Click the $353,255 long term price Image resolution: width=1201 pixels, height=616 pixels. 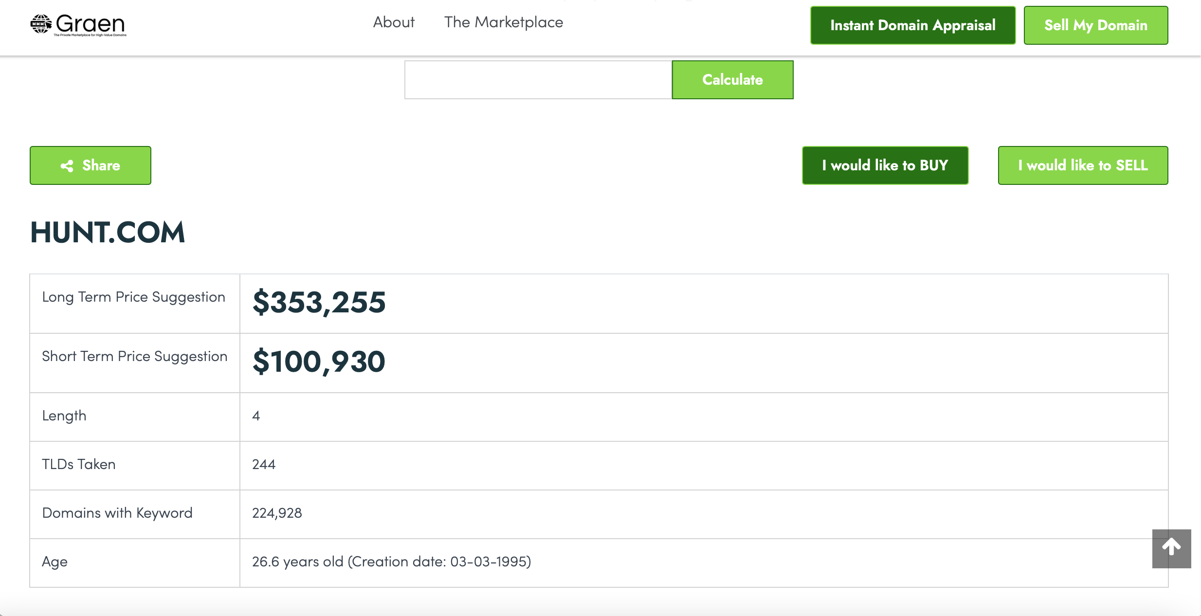(319, 302)
